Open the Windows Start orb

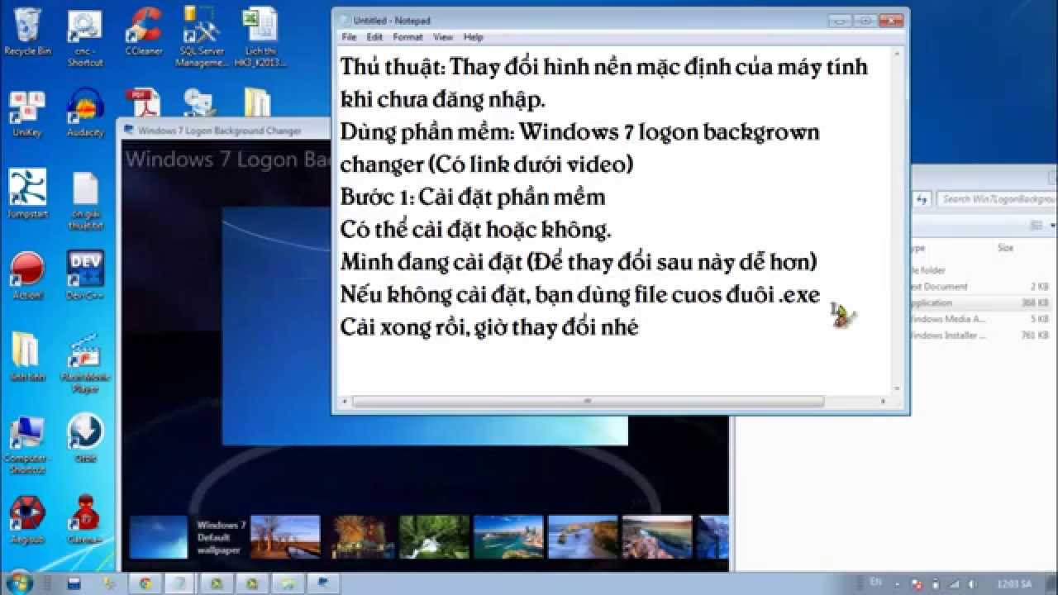coord(19,583)
